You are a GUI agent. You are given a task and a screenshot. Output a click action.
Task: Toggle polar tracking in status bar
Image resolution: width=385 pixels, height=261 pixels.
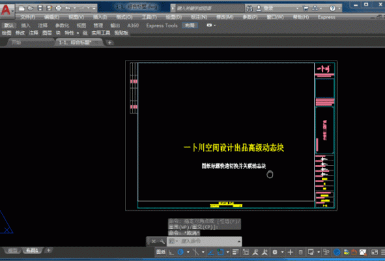click(x=180, y=252)
